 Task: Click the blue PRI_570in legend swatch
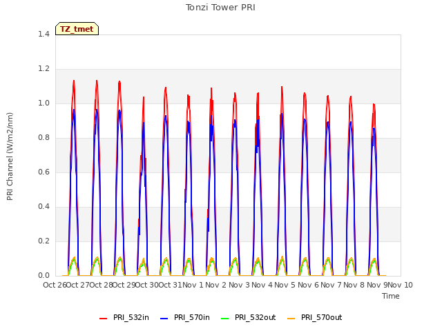(164, 318)
